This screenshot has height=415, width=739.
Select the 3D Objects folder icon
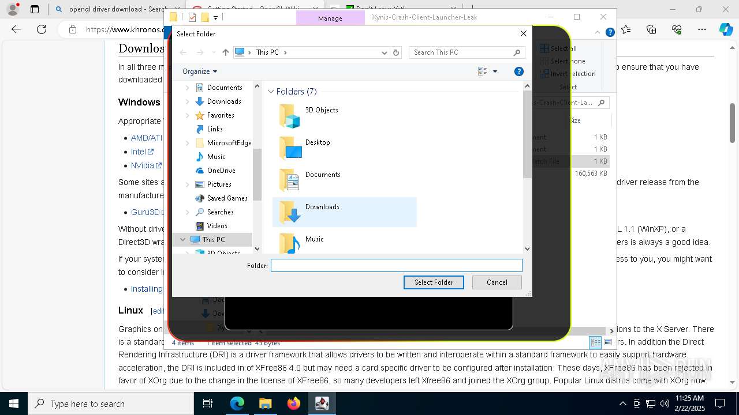coord(290,116)
